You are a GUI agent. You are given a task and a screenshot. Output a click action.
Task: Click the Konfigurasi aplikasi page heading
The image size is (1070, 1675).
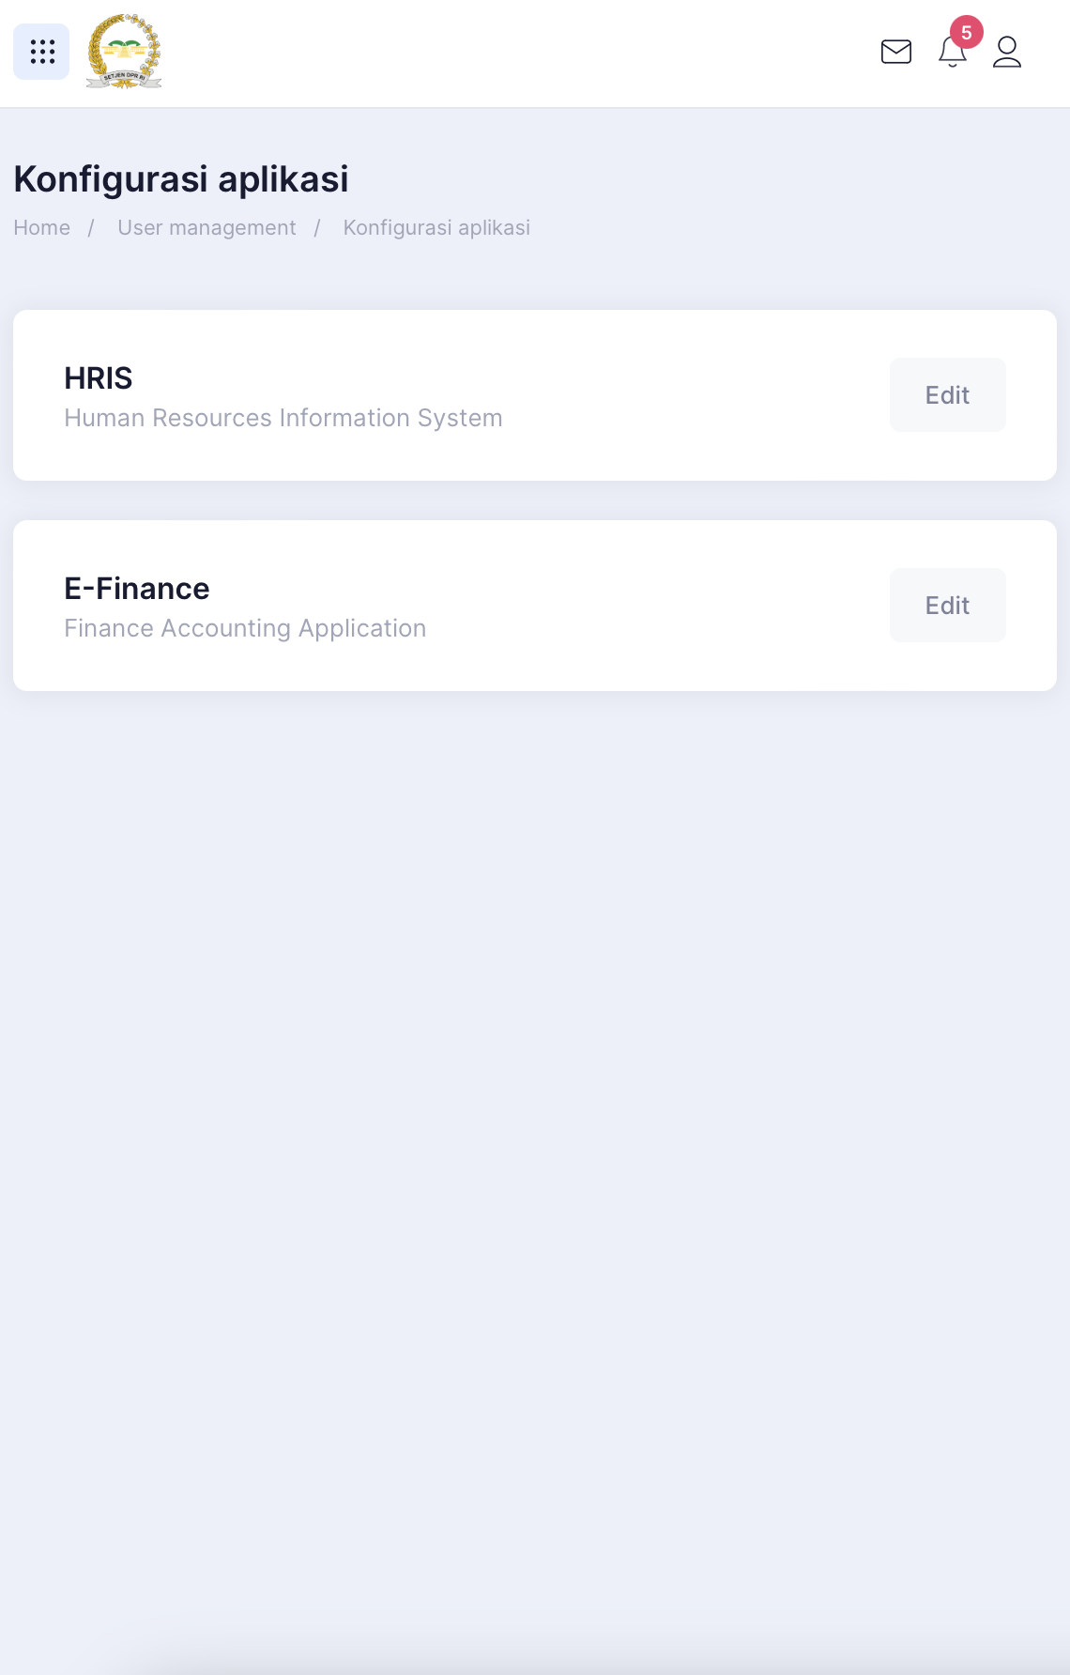click(181, 179)
